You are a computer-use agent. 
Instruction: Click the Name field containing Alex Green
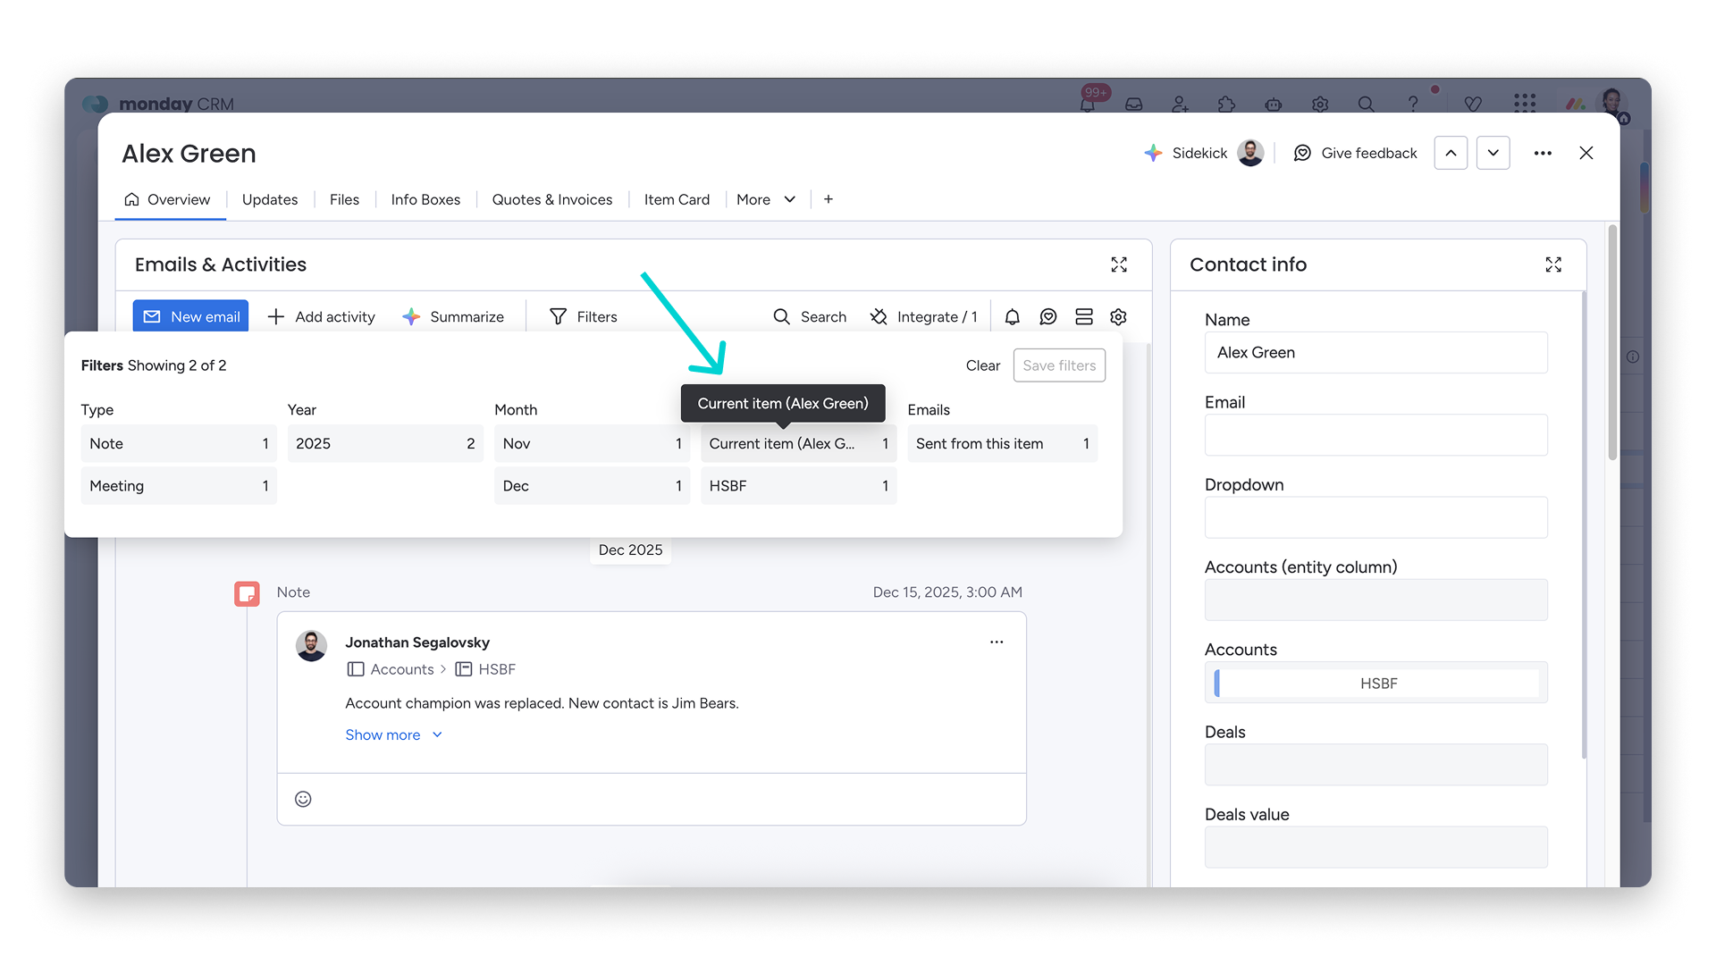(x=1375, y=352)
